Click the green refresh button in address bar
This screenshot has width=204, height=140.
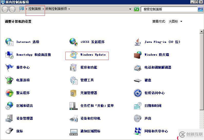[x=137, y=9]
